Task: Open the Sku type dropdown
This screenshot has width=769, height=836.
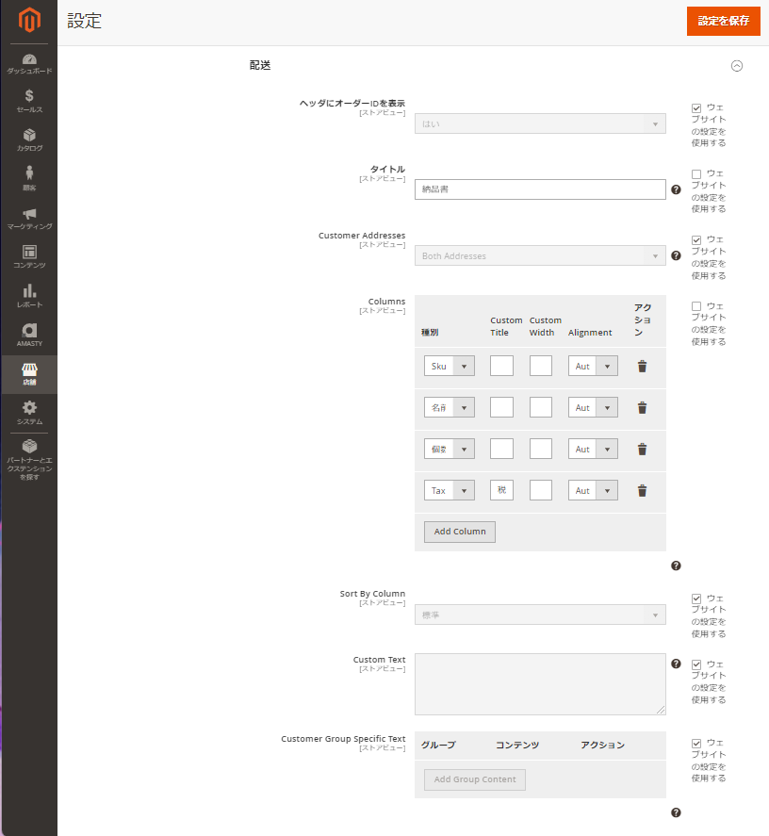Action: click(449, 367)
